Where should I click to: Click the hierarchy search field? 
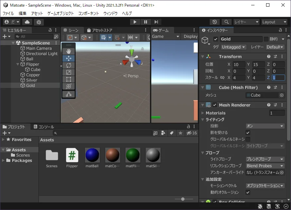pos(35,36)
